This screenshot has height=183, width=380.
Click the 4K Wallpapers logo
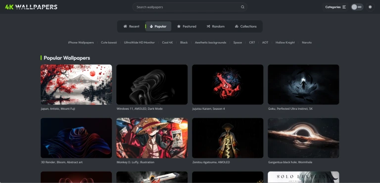(31, 7)
